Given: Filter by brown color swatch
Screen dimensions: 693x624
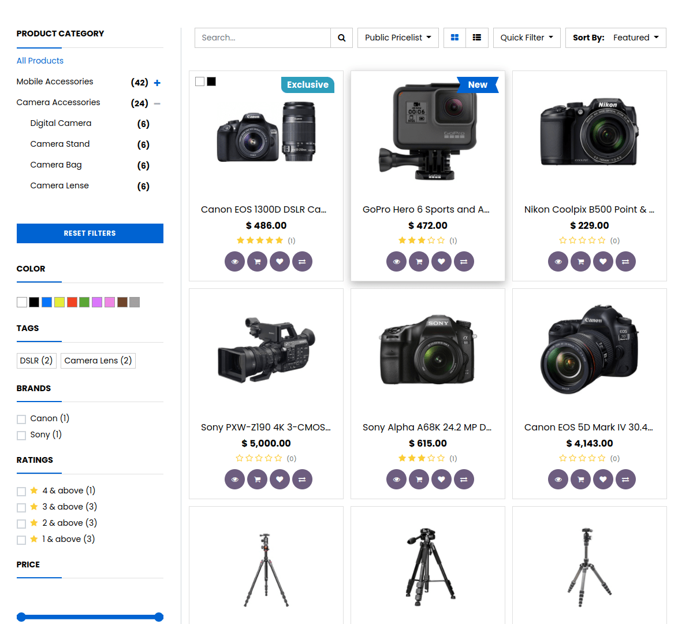Looking at the screenshot, I should coord(122,302).
